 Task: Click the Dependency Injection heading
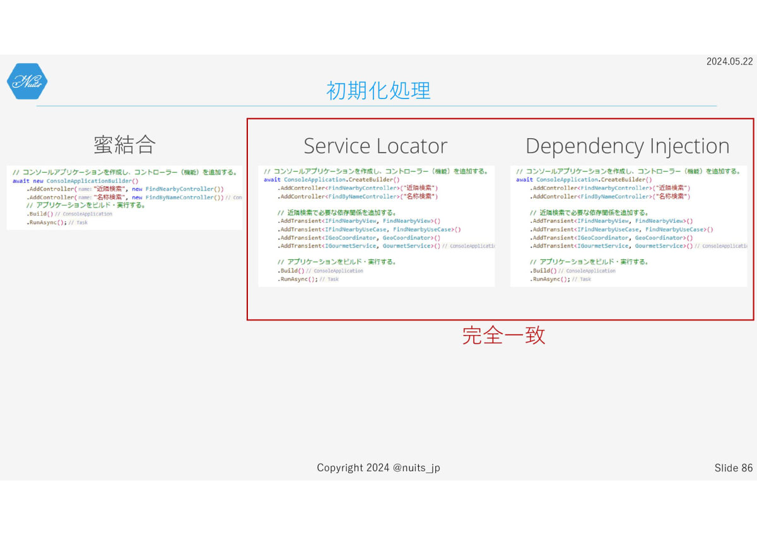click(628, 146)
